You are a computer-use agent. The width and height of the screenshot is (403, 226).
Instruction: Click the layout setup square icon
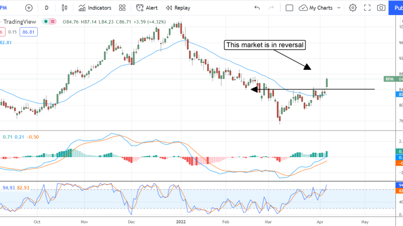[289, 8]
